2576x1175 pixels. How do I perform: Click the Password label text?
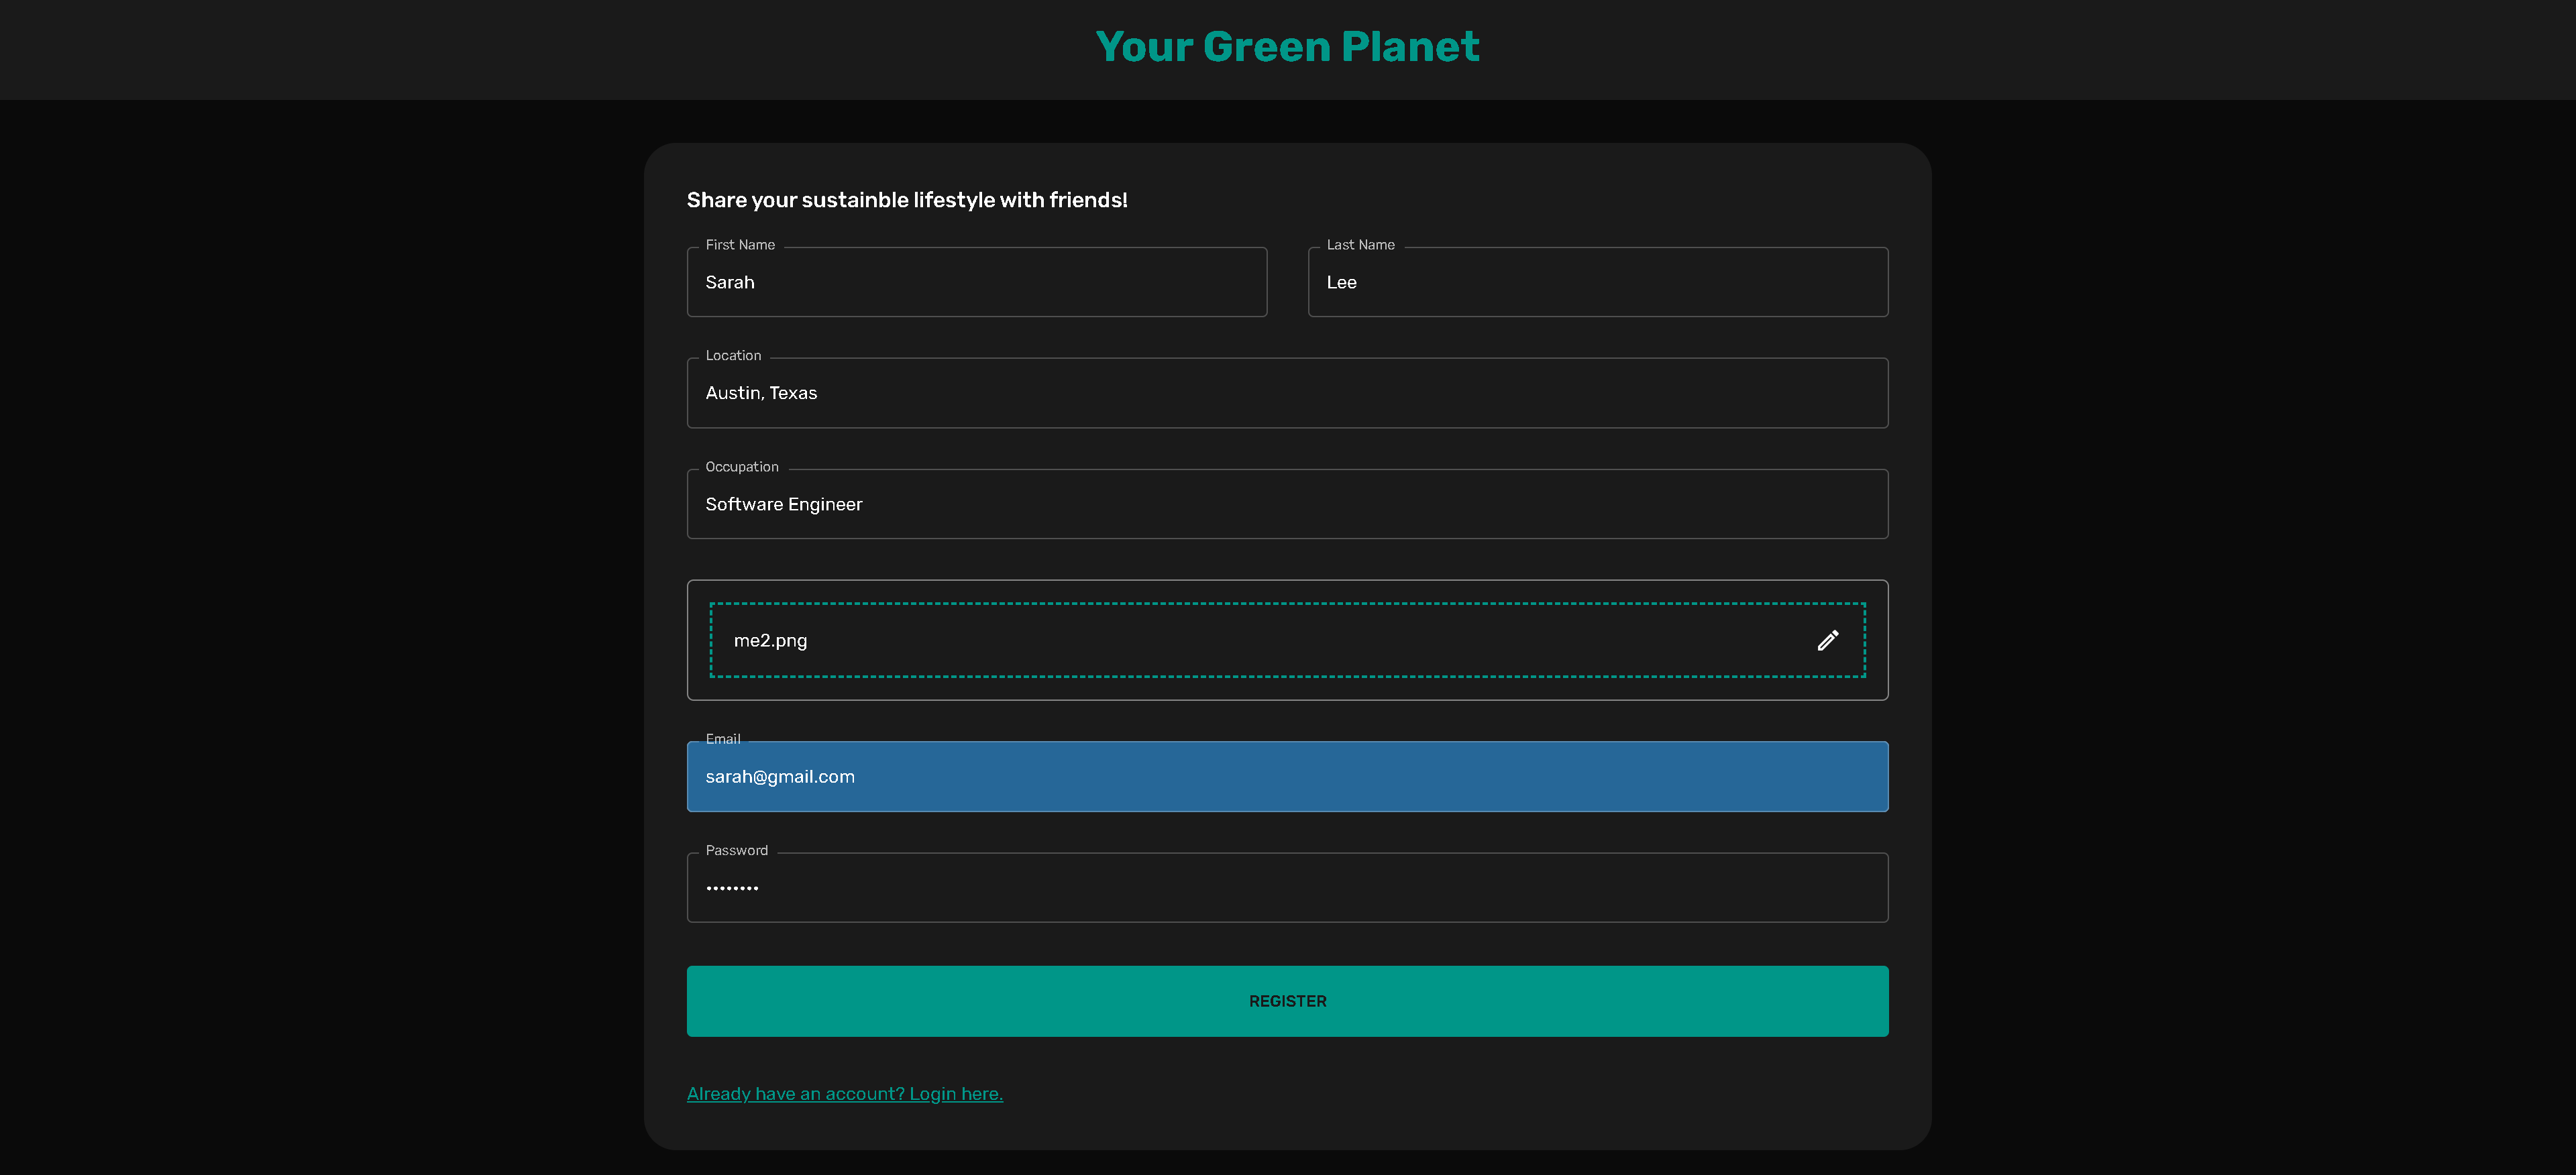736,851
